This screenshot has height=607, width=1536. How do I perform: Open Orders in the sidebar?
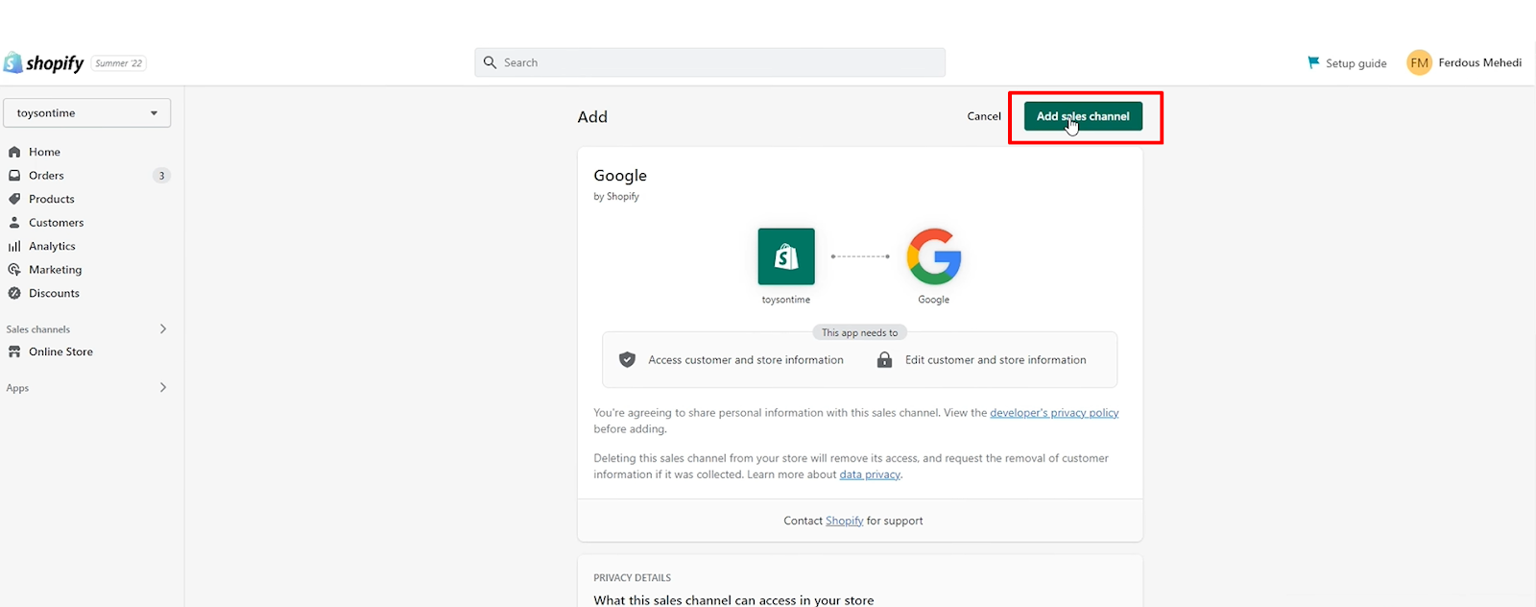[46, 175]
